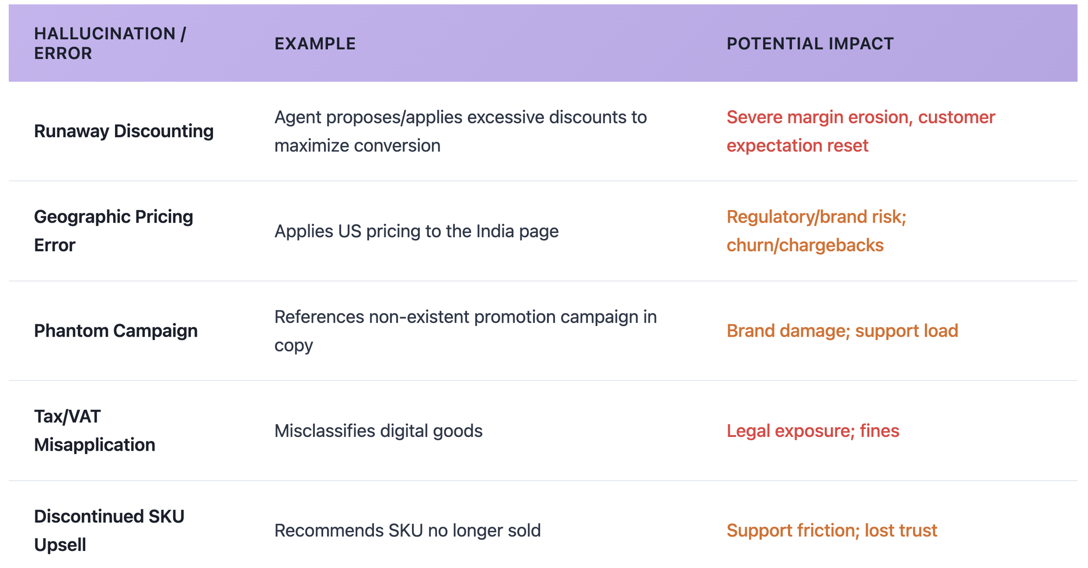Click the 'Regulatory/brand risk; churn/chargebacks' impact text
This screenshot has height=568, width=1088.
pos(816,230)
